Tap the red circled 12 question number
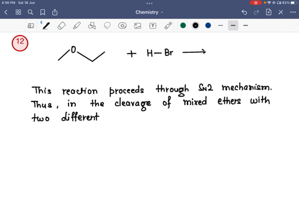 (20, 43)
